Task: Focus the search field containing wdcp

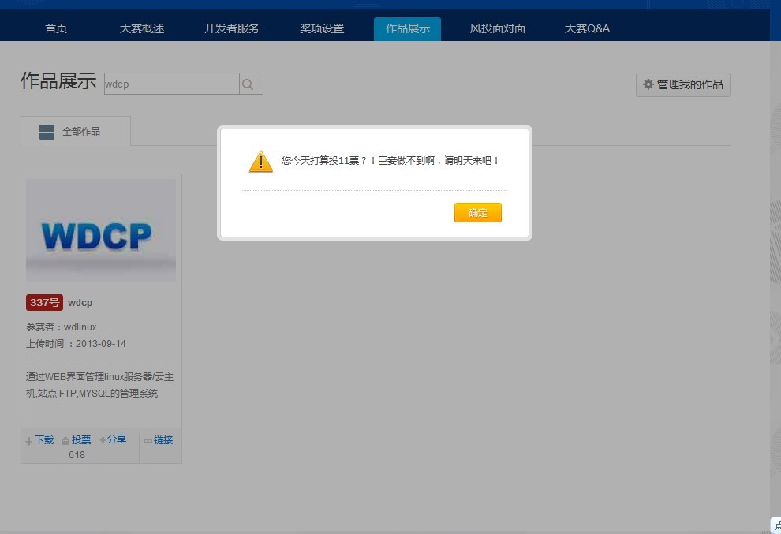Action: pyautogui.click(x=171, y=84)
